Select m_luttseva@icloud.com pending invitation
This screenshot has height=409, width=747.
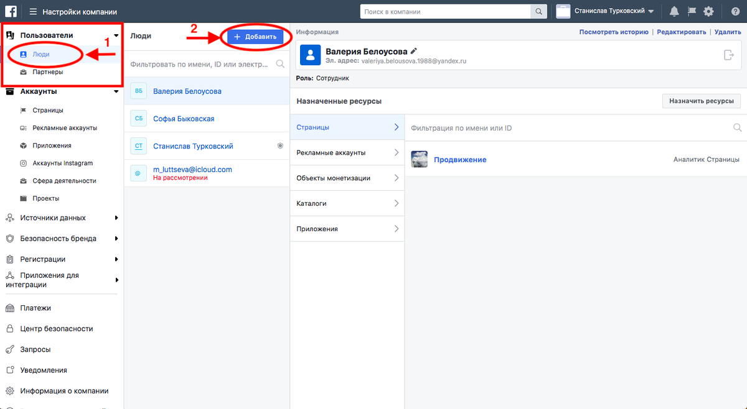pyautogui.click(x=207, y=173)
